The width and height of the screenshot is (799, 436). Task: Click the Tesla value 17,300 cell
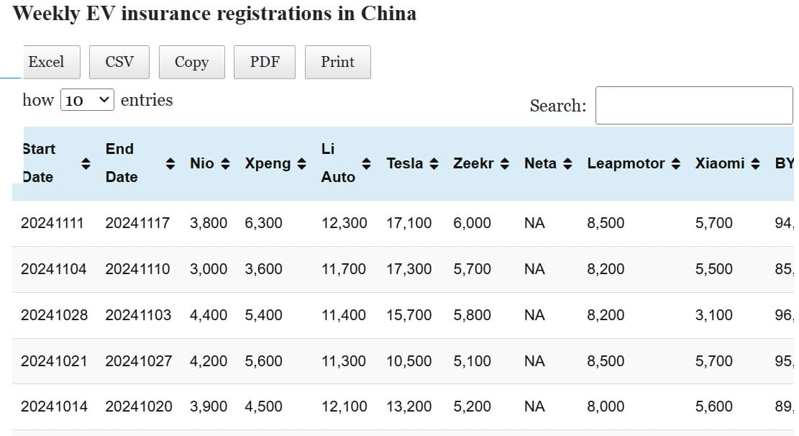(409, 269)
